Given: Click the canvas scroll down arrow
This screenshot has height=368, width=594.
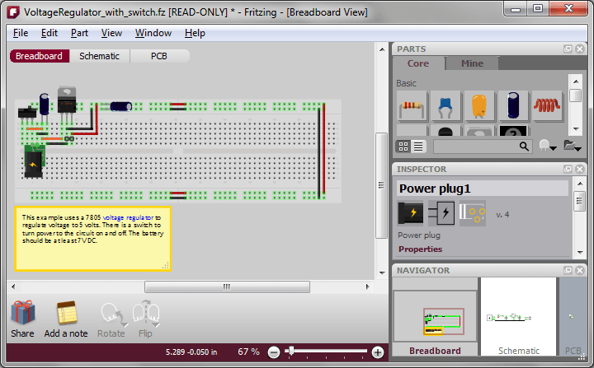Looking at the screenshot, I should pos(382,273).
